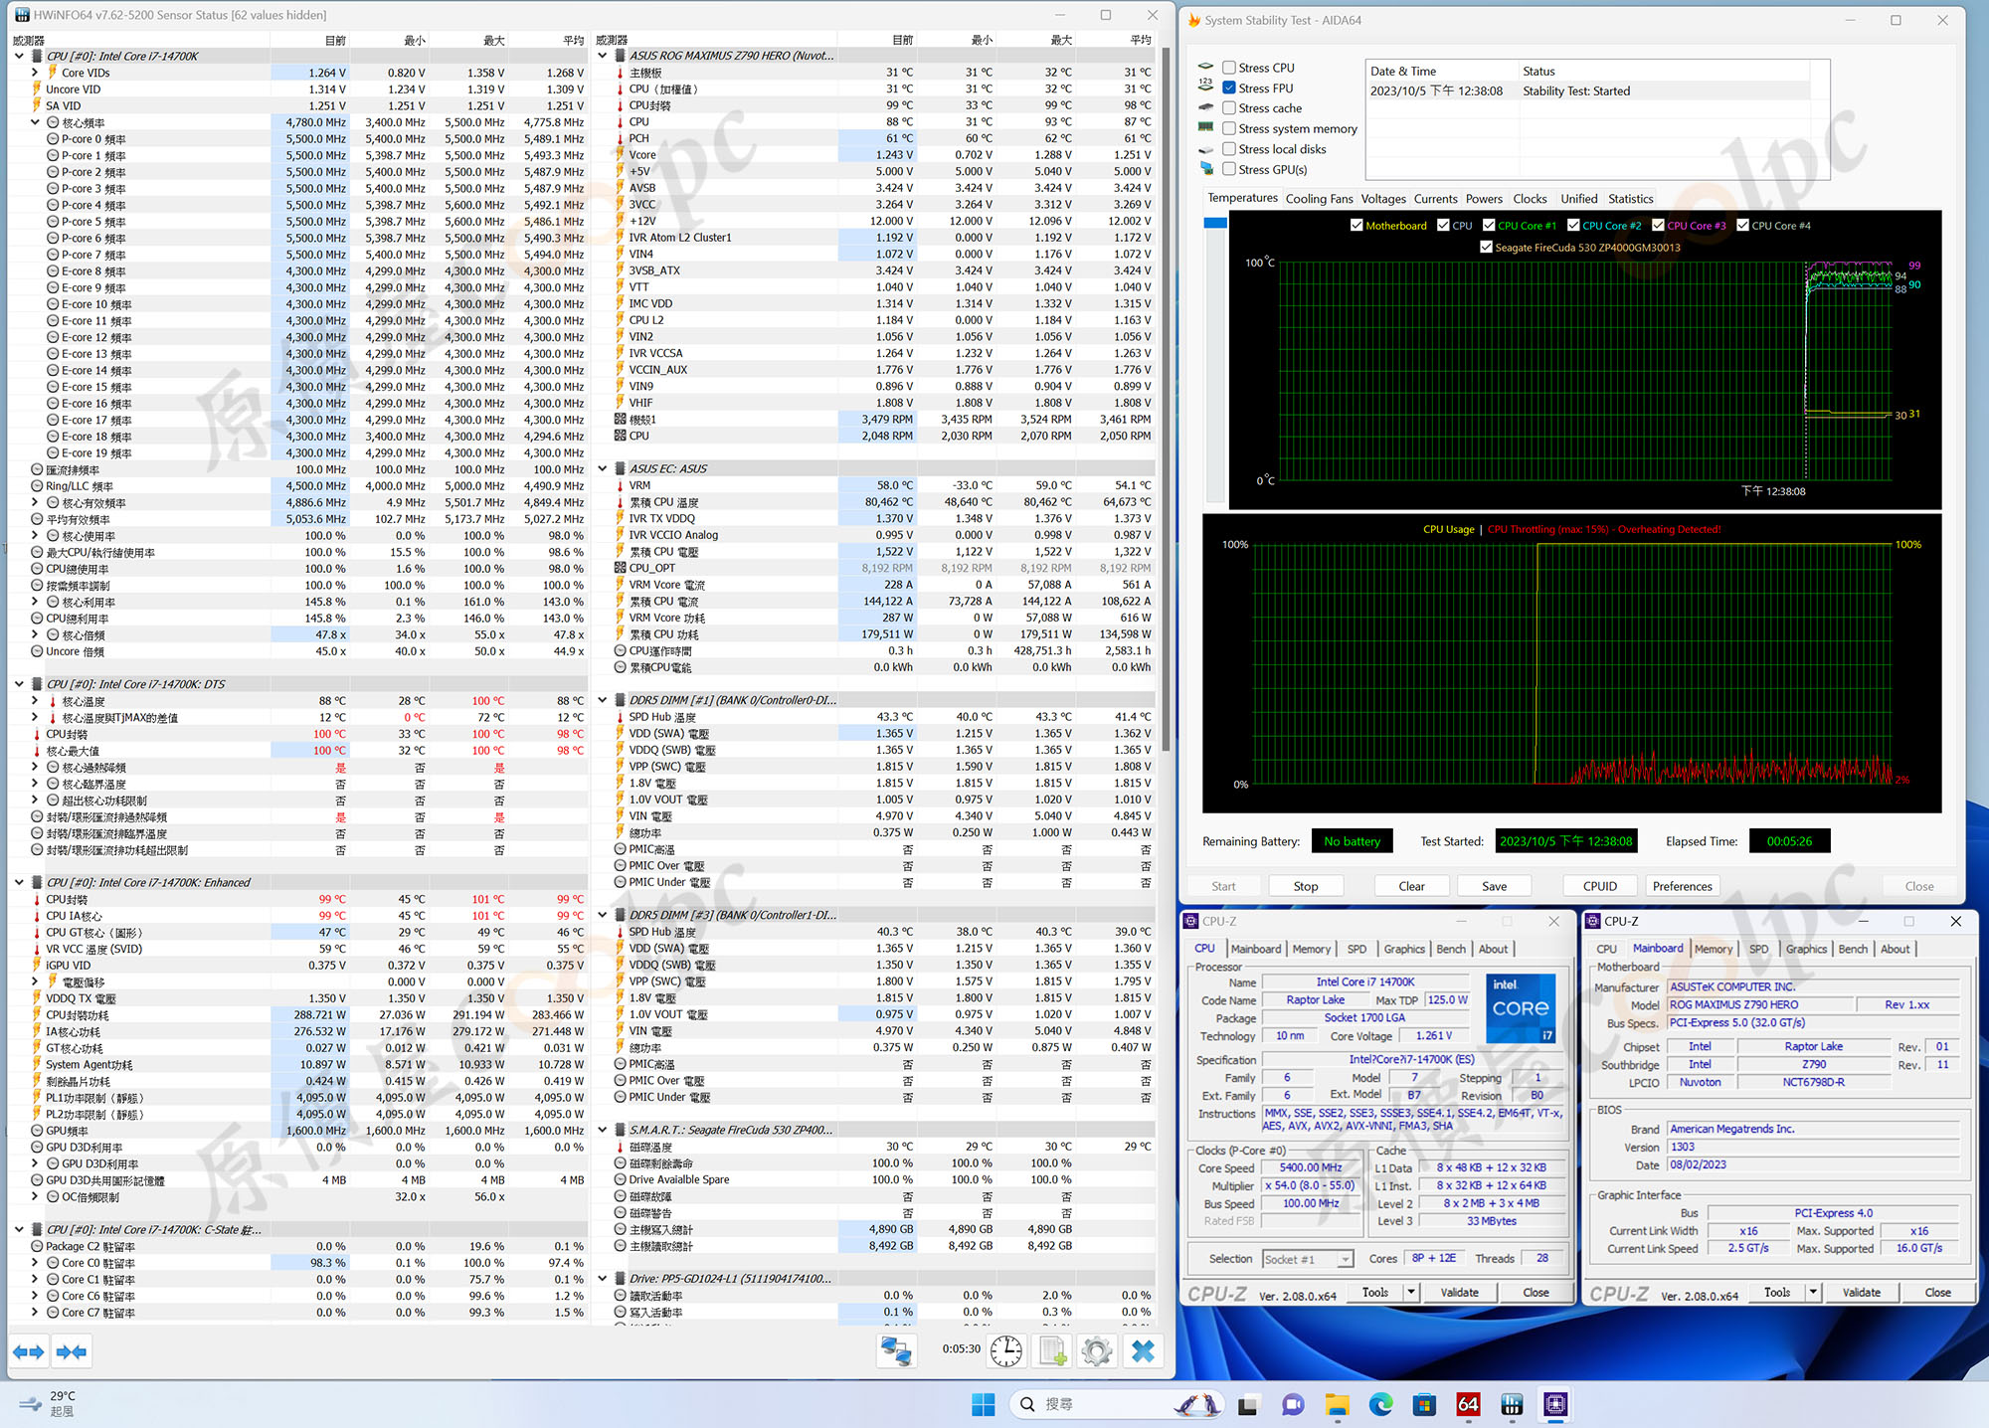Screen dimensions: 1989x1428
Task: Switch to HWiNFO taskbar icon
Action: (1512, 1404)
